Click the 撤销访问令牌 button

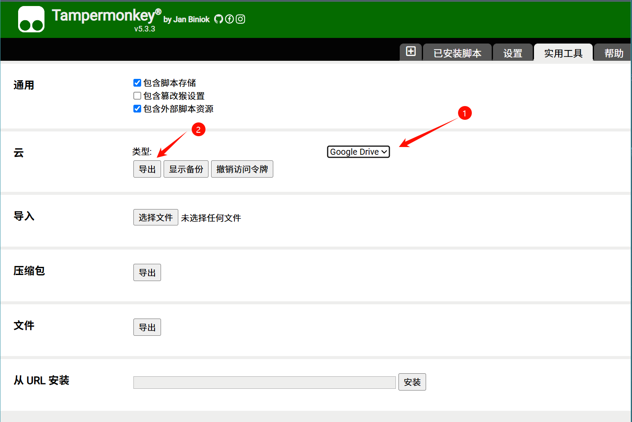point(242,169)
